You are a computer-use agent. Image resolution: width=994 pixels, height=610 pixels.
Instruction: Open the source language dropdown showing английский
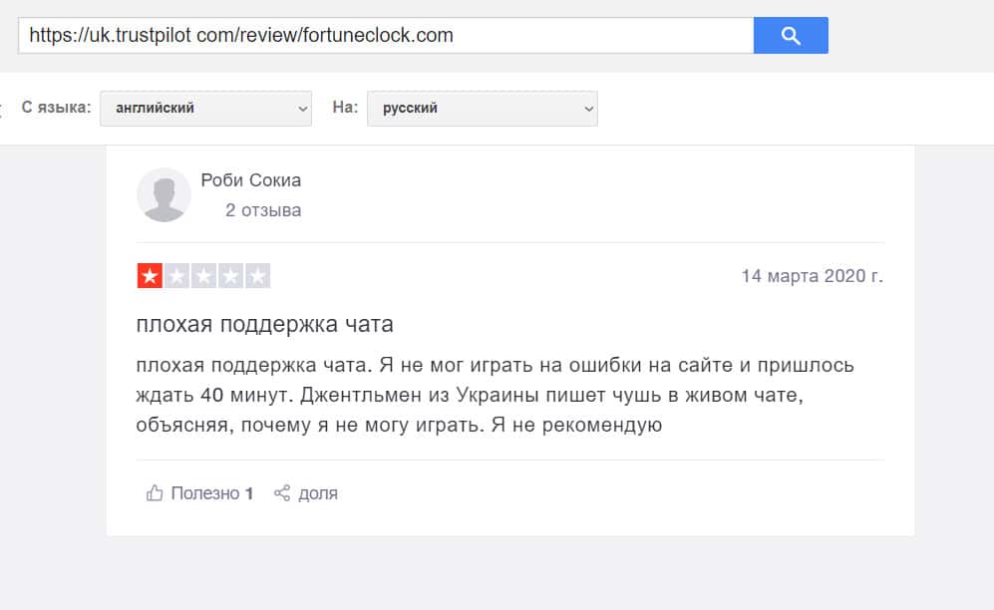pos(206,108)
